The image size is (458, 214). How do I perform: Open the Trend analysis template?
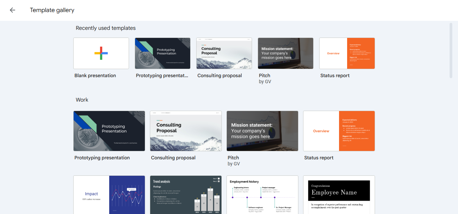coord(186,195)
